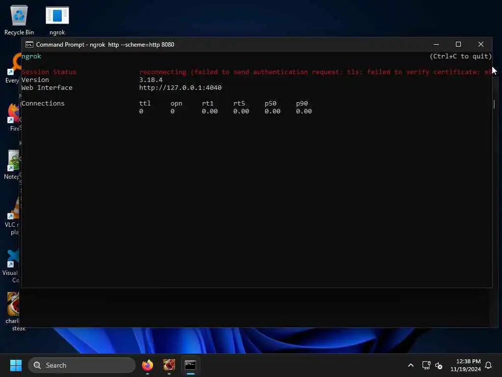The image size is (502, 377).
Task: Click the Firefox desktop shortcut
Action: point(13,117)
